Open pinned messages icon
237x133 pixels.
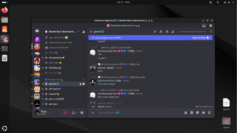pos(167,32)
